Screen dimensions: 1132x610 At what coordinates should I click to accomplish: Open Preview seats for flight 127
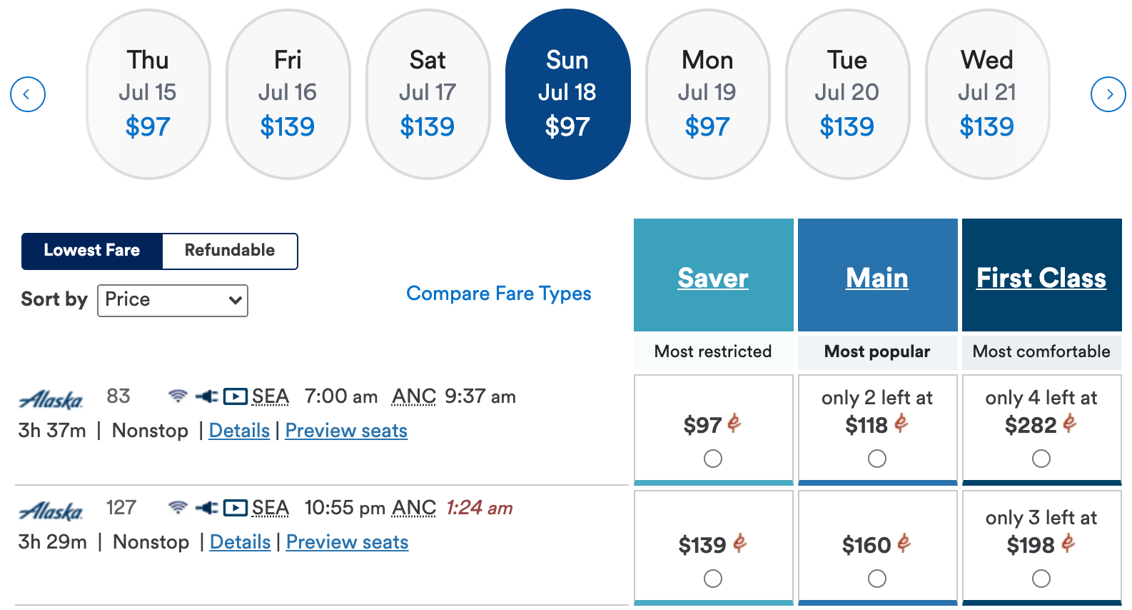(348, 542)
